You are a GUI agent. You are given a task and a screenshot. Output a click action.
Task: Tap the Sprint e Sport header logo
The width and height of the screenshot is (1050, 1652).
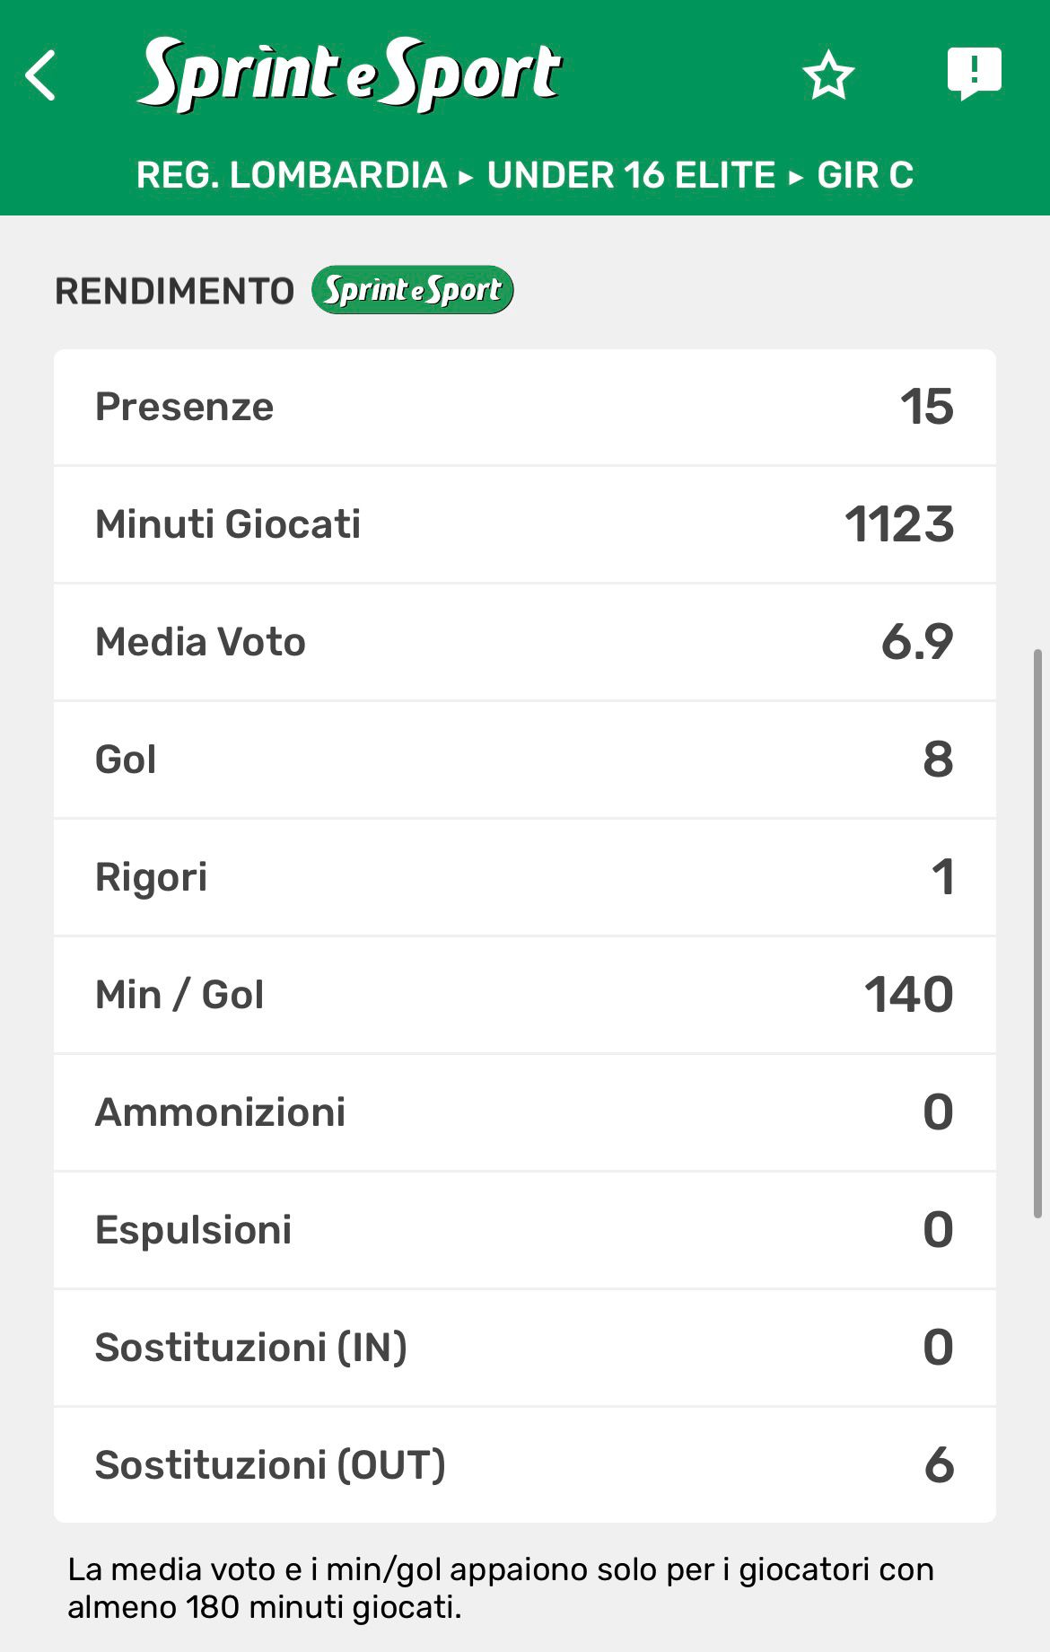tap(350, 75)
